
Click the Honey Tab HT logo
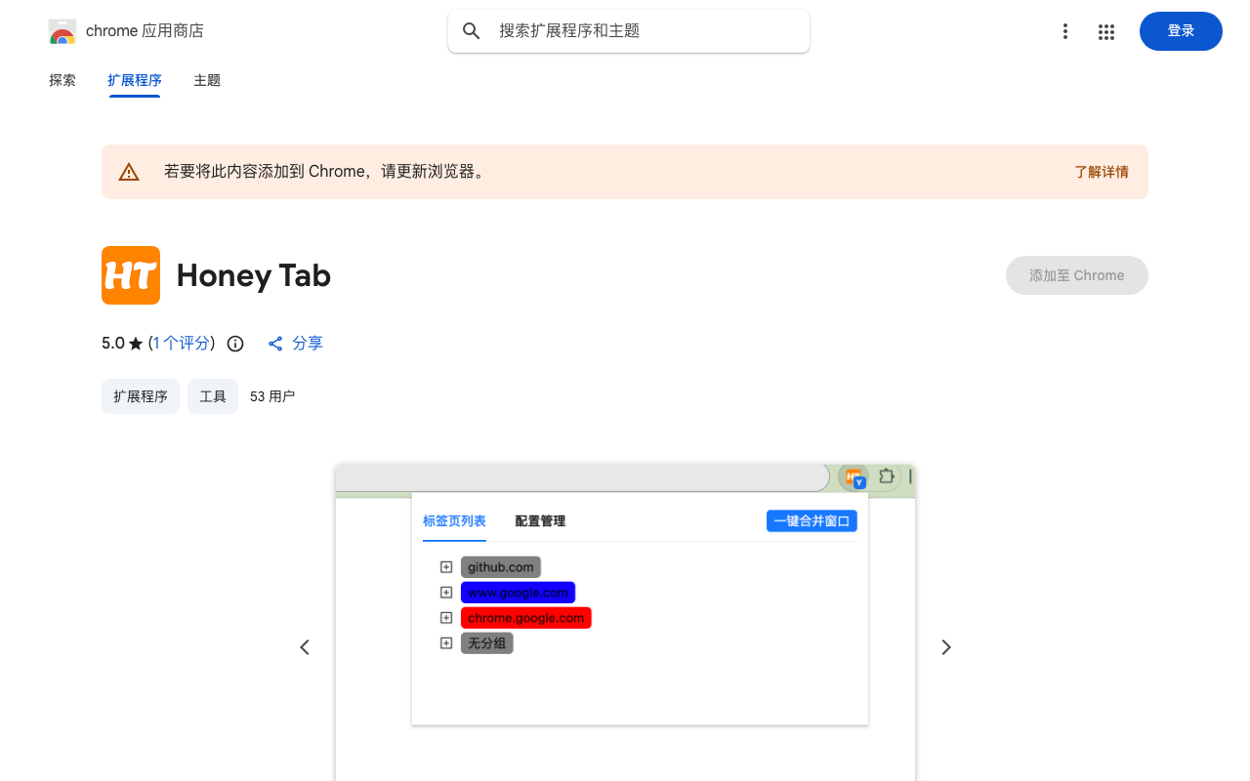tap(131, 275)
